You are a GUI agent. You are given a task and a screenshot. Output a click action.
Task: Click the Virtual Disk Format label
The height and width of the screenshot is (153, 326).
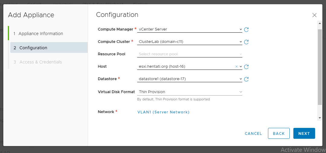pyautogui.click(x=116, y=92)
